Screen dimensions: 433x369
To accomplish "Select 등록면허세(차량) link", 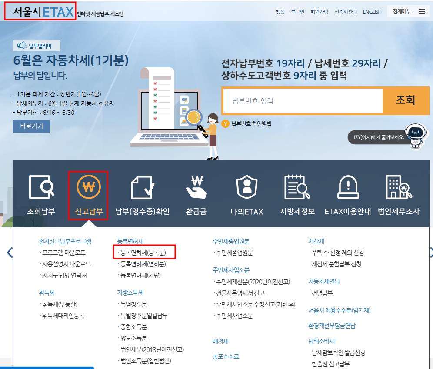I will [x=140, y=275].
